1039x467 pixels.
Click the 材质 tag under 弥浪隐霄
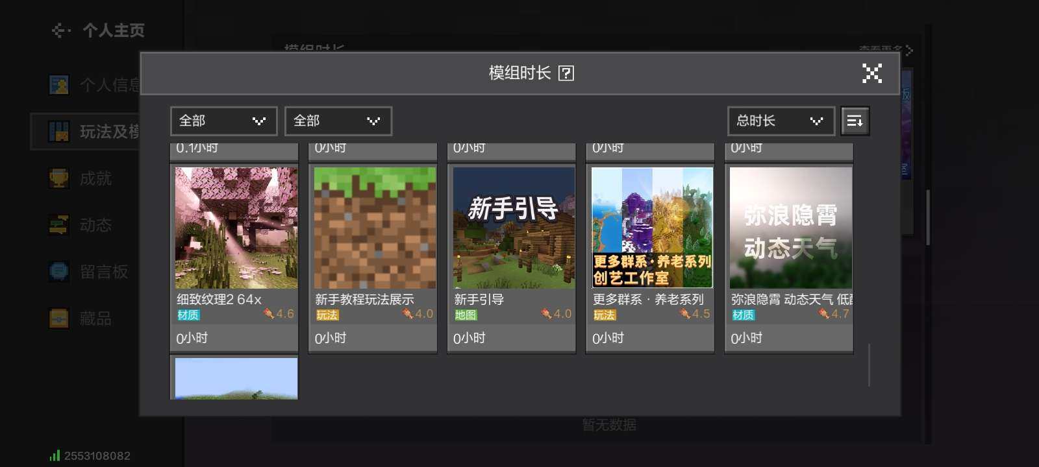743,315
